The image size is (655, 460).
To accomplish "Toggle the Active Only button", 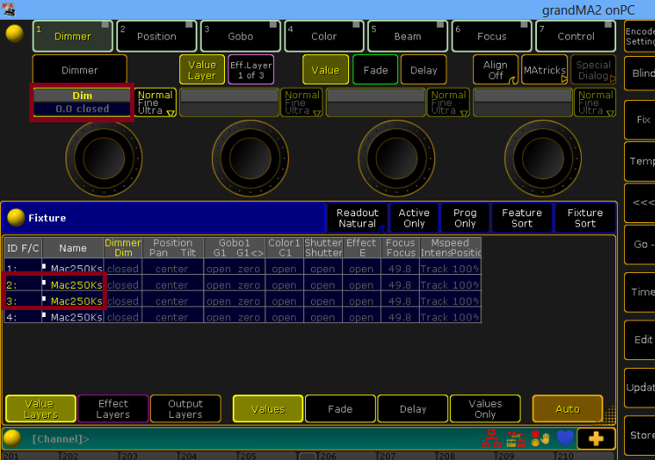I will point(414,217).
